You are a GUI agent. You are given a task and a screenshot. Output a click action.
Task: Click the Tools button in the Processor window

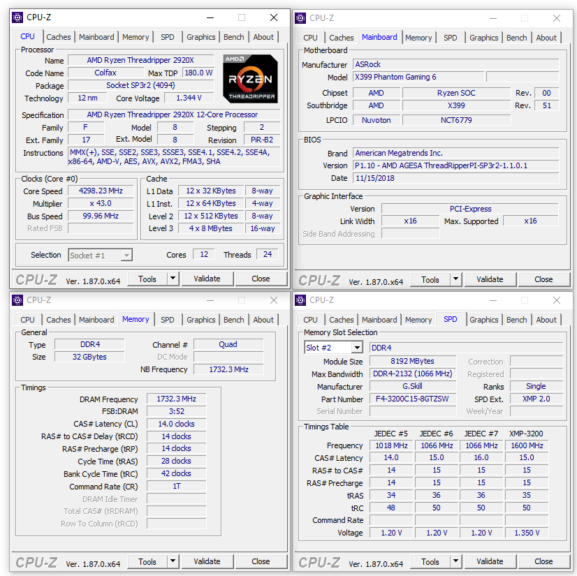tap(147, 279)
